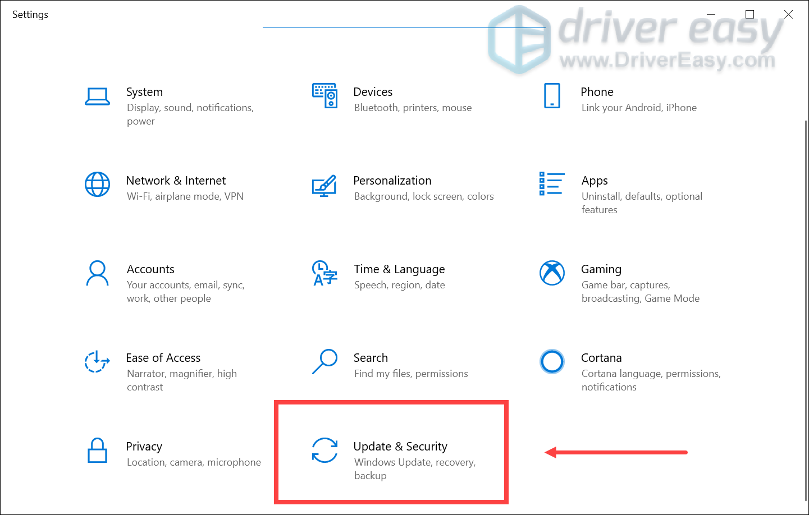Select the Search magnifier icon

click(x=325, y=362)
